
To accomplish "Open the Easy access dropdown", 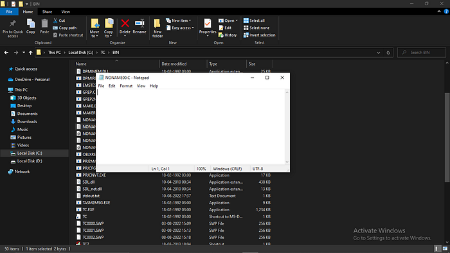I will [x=180, y=28].
